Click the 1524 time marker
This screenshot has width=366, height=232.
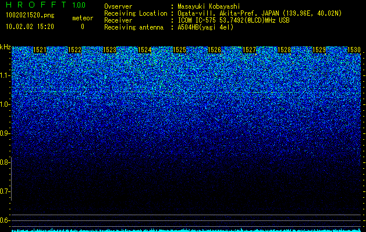tap(145, 50)
